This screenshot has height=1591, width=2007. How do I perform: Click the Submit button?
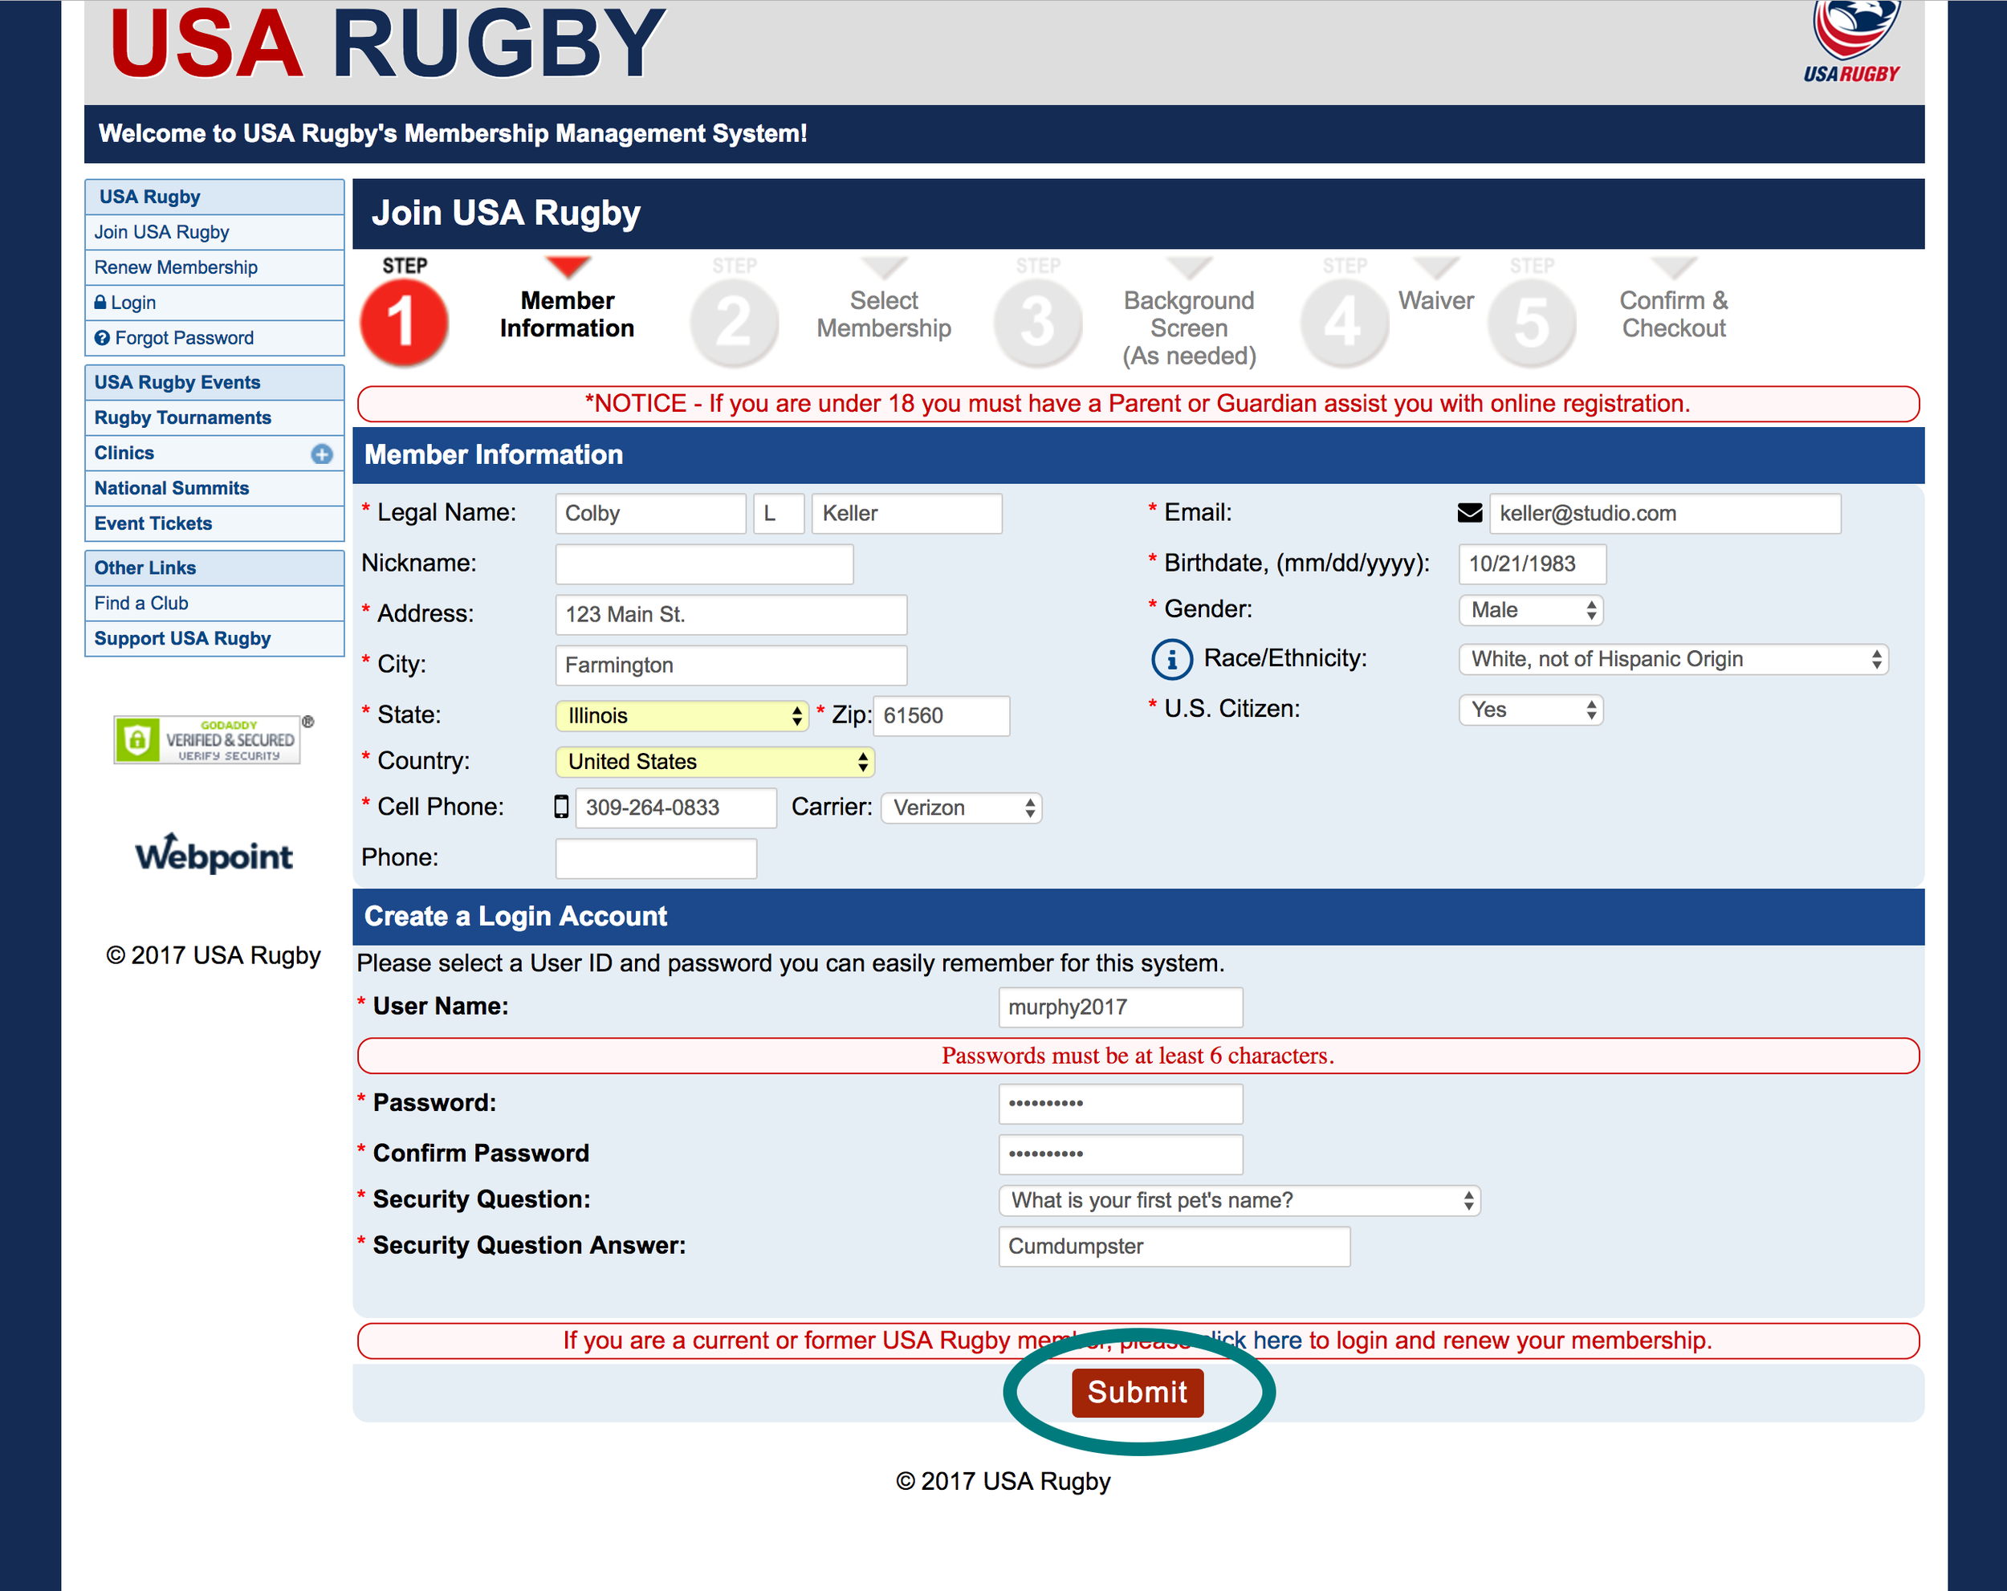pos(1137,1393)
